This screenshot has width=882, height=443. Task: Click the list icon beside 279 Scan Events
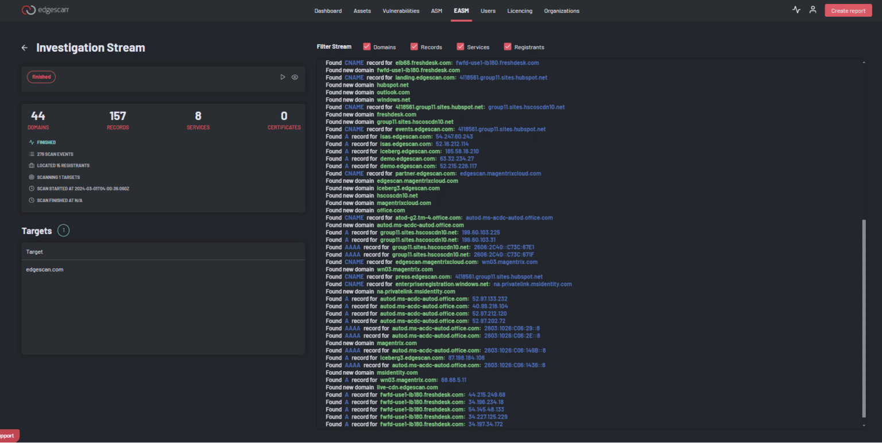[x=32, y=154]
